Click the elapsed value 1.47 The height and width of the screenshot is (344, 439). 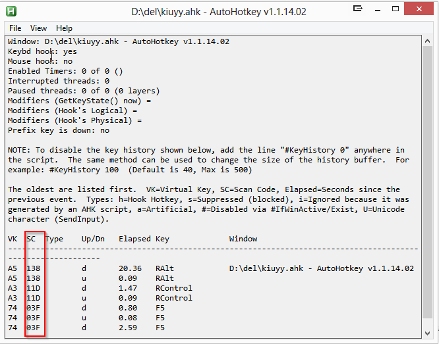[128, 288]
